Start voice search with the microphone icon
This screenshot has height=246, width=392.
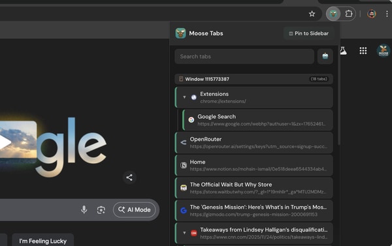pyautogui.click(x=84, y=210)
